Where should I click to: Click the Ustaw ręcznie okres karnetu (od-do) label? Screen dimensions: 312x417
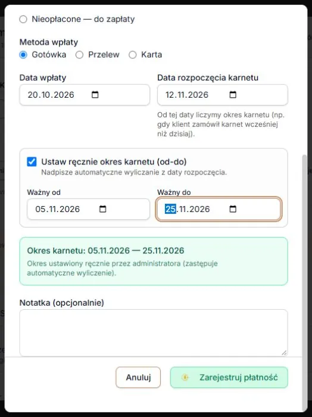click(114, 161)
